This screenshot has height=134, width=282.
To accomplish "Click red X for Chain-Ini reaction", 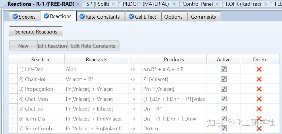I will (259, 79).
